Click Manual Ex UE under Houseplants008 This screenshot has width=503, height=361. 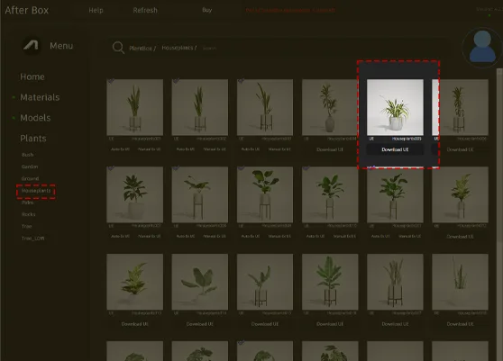coord(215,237)
